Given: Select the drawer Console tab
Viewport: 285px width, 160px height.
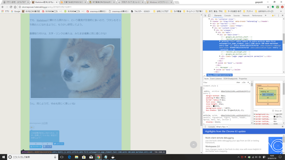Looking at the screenshot, I should click(x=212, y=127).
